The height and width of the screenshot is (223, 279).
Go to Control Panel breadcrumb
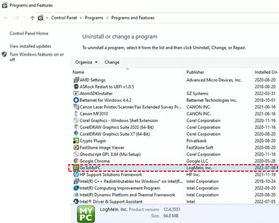pyautogui.click(x=64, y=18)
